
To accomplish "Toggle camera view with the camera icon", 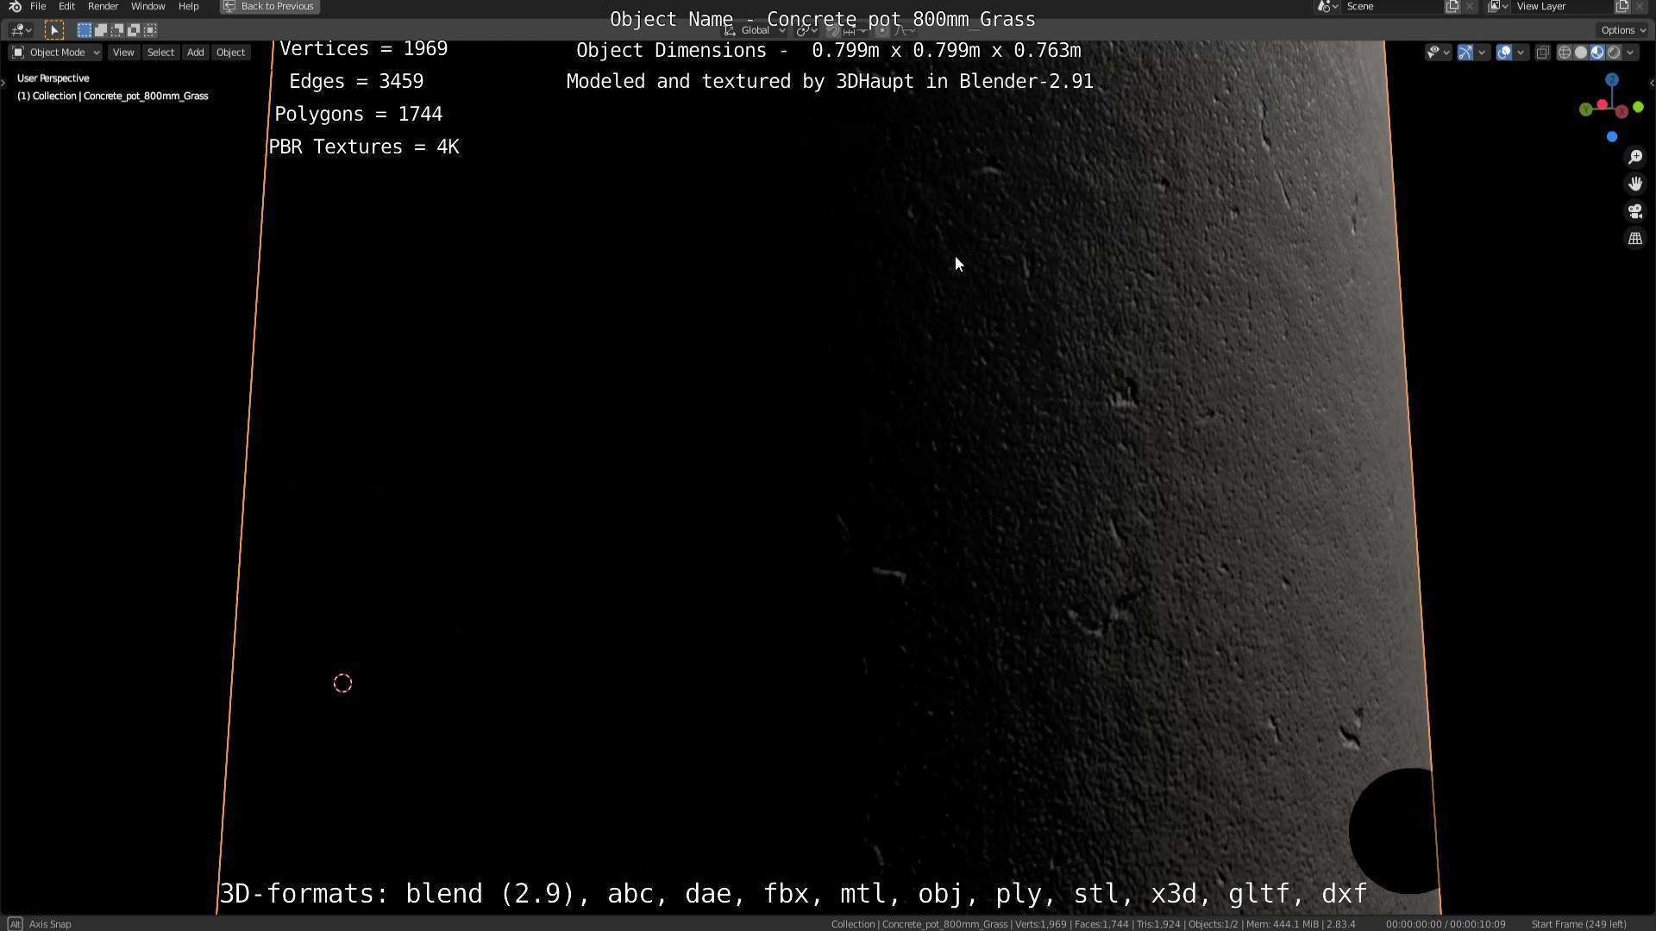I will [1634, 211].
